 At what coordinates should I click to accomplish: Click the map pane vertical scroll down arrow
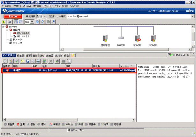point(193,46)
